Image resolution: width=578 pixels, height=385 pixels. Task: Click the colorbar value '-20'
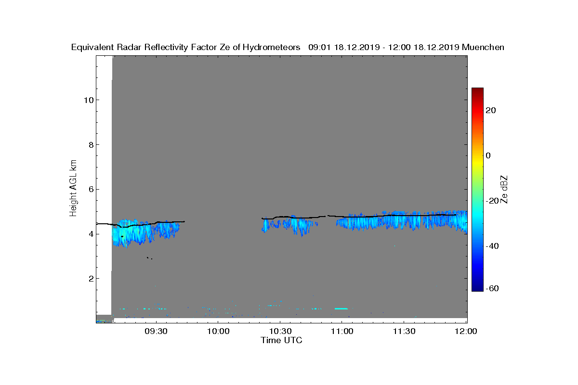pyautogui.click(x=493, y=201)
